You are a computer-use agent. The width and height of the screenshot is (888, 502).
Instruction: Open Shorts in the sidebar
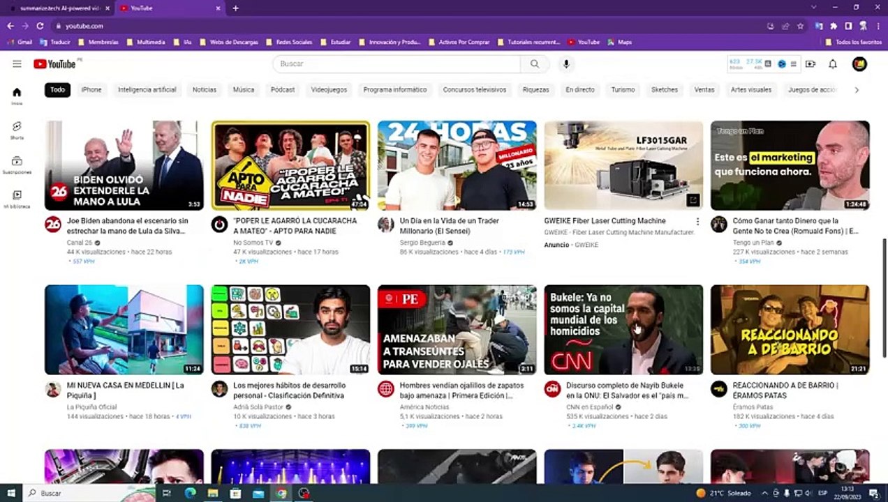pos(17,130)
